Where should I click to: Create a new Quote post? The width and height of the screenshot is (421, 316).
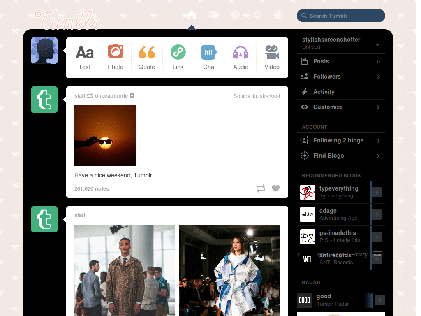point(147,58)
